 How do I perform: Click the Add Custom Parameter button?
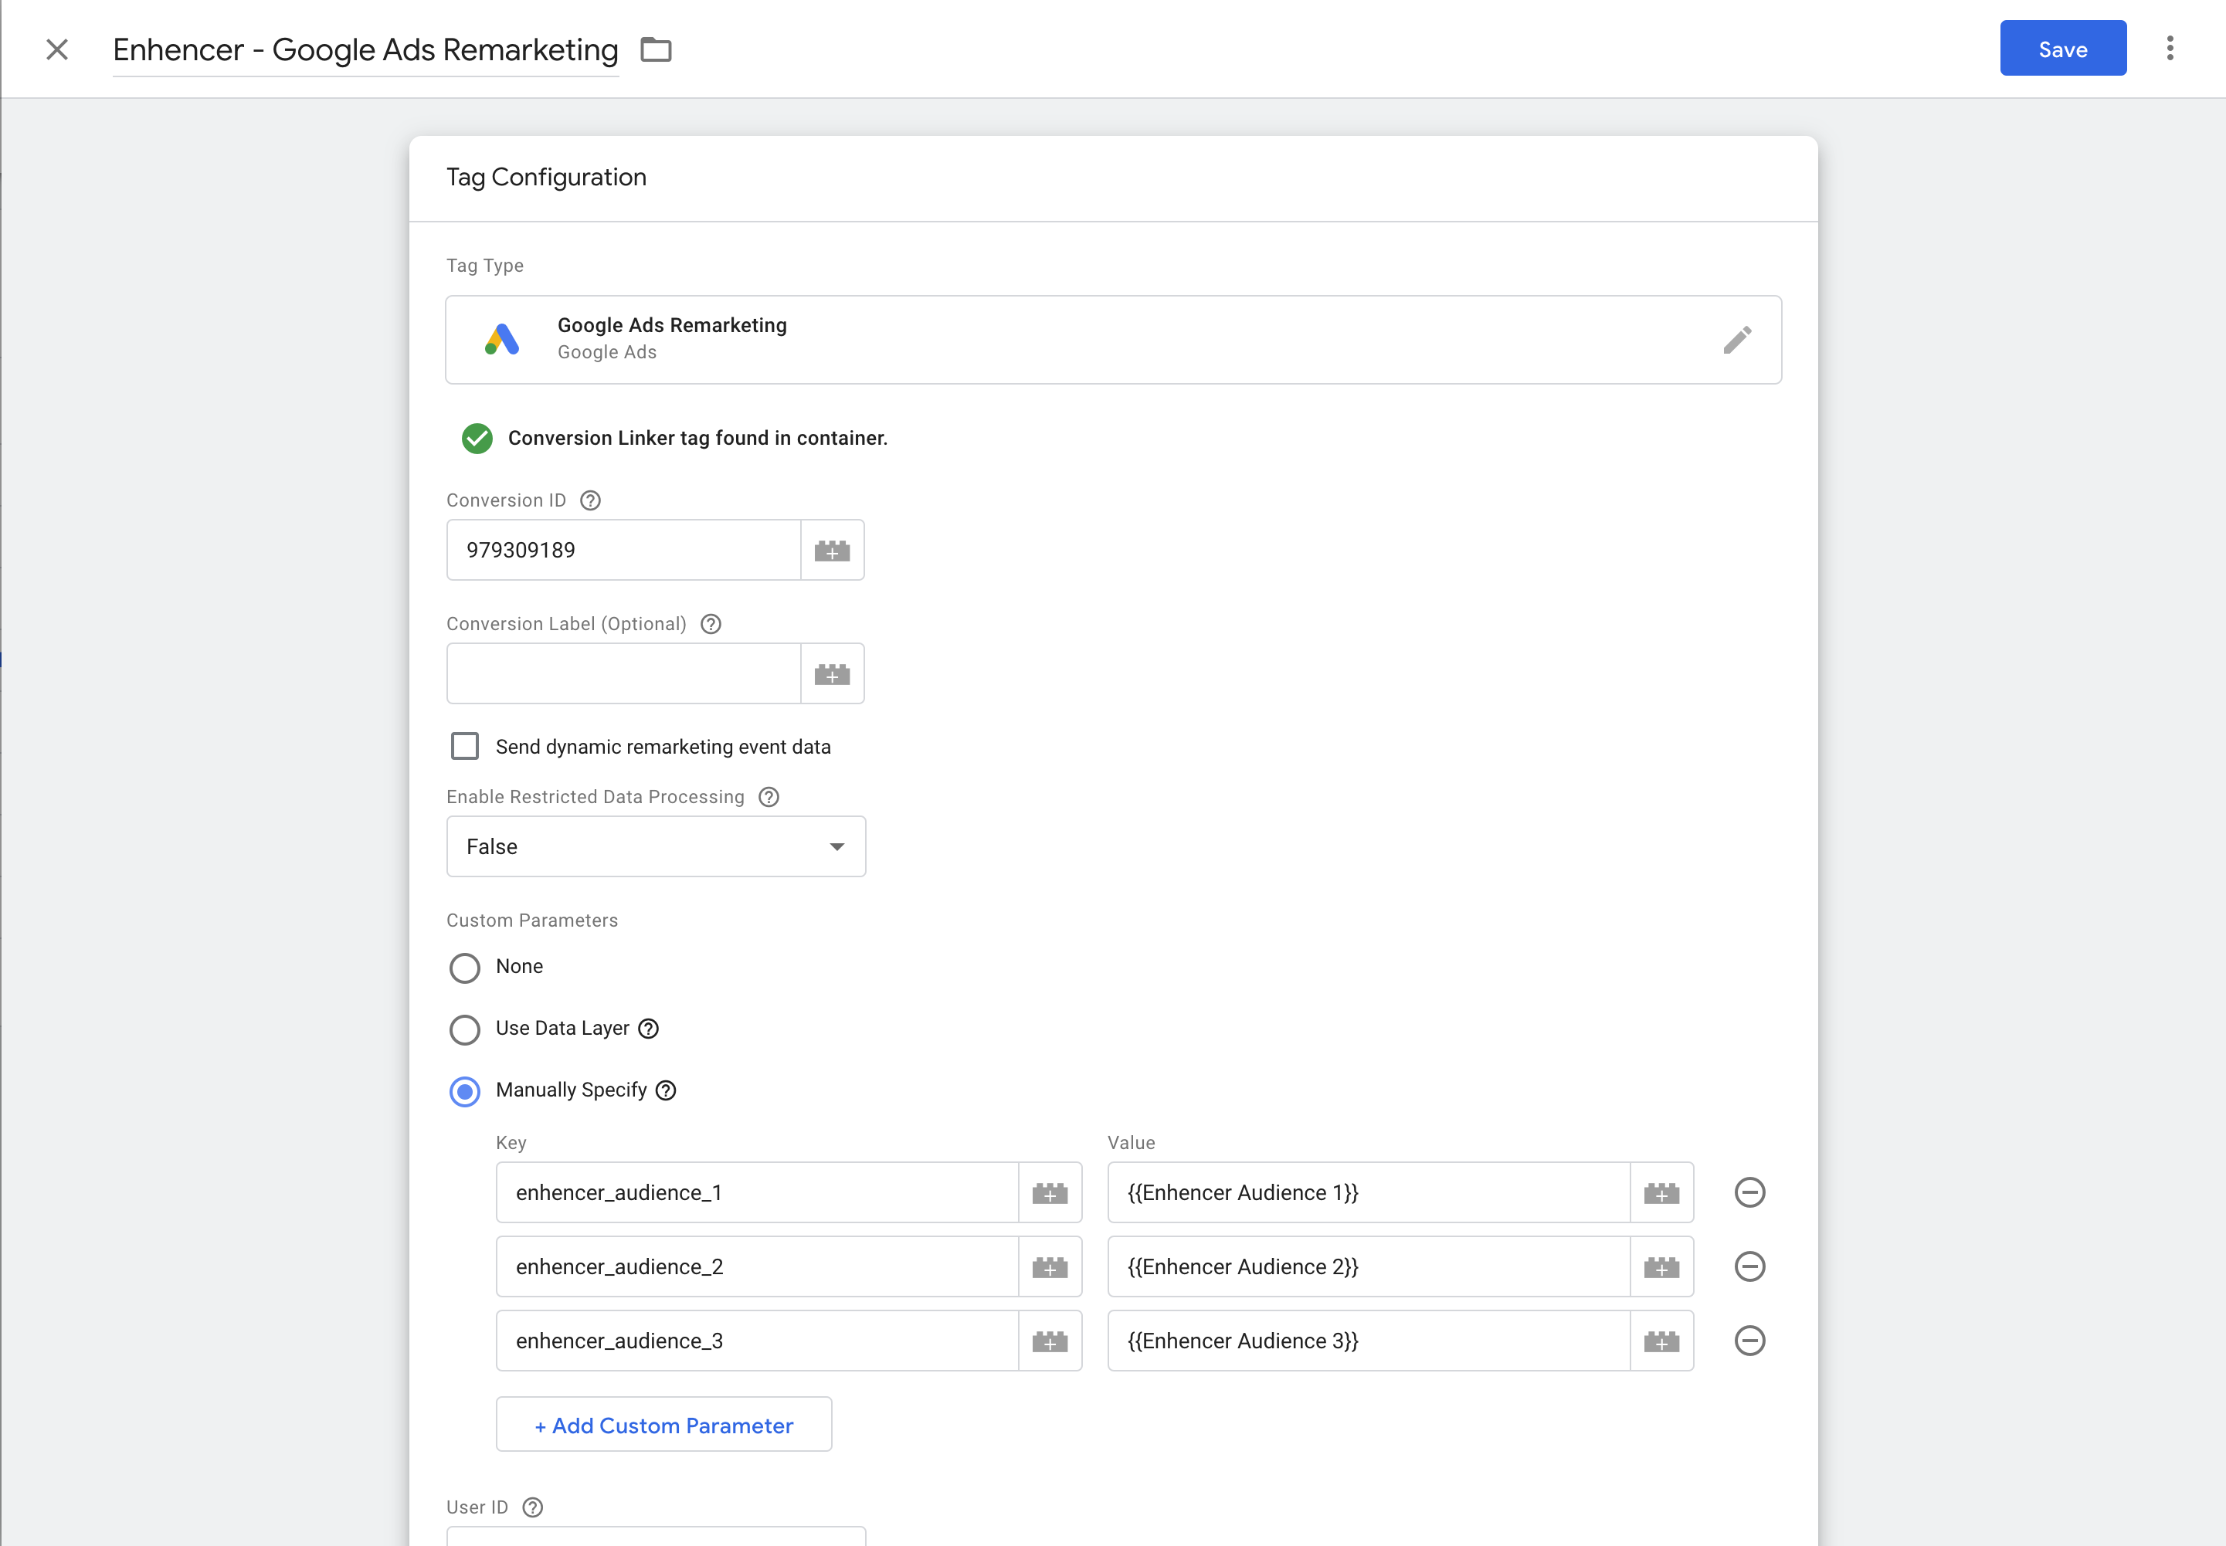click(663, 1424)
